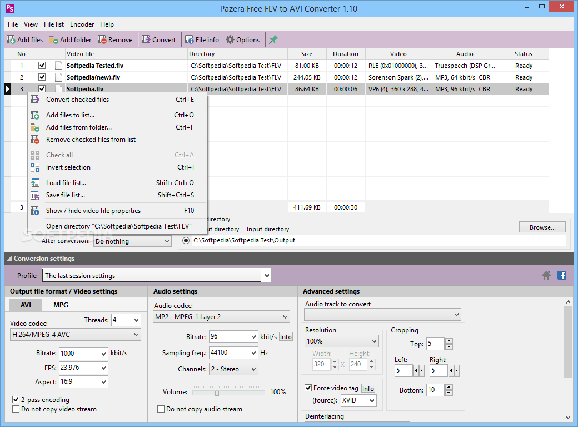Click the Load file list icon

(35, 183)
